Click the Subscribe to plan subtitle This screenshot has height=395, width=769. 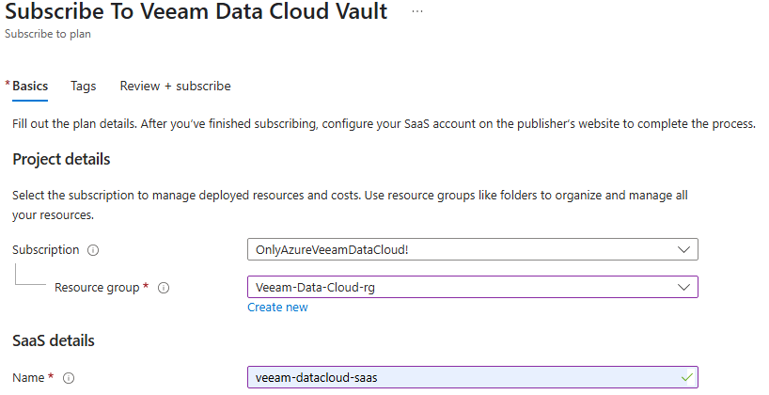48,34
